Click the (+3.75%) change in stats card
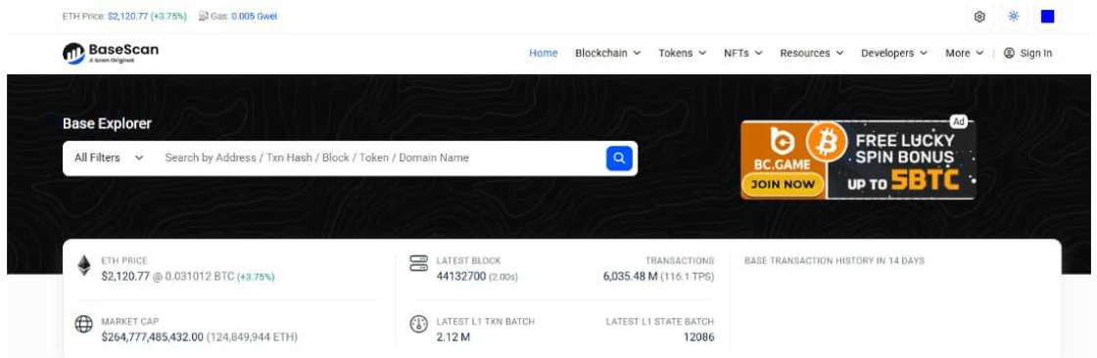Screen dimensions: 1097x358 256,277
